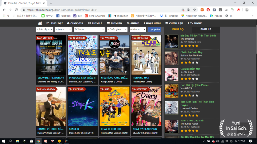Screen dimensions: 257x144
Task: Open the Send Anywhere bookmark
Action: [x=95, y=16]
